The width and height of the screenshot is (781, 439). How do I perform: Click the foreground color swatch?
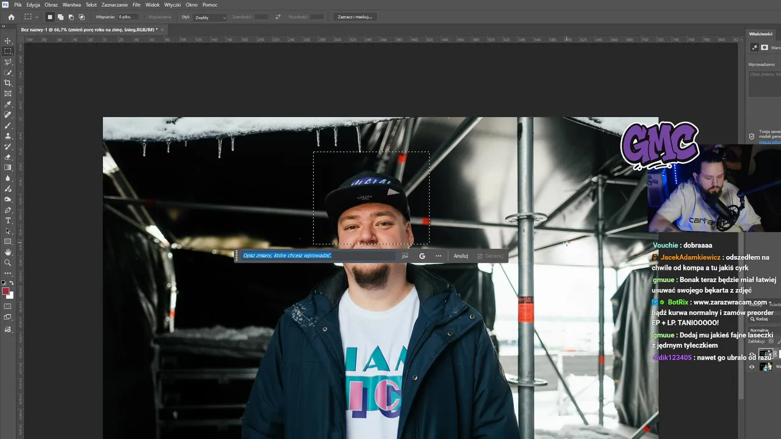click(x=6, y=291)
